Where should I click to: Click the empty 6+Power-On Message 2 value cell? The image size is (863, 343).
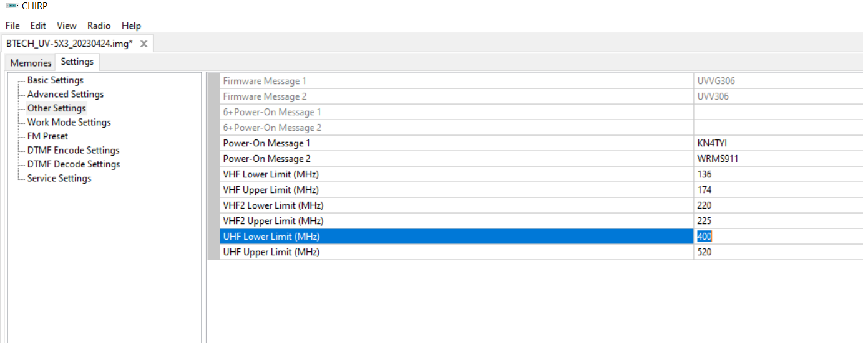click(778, 128)
